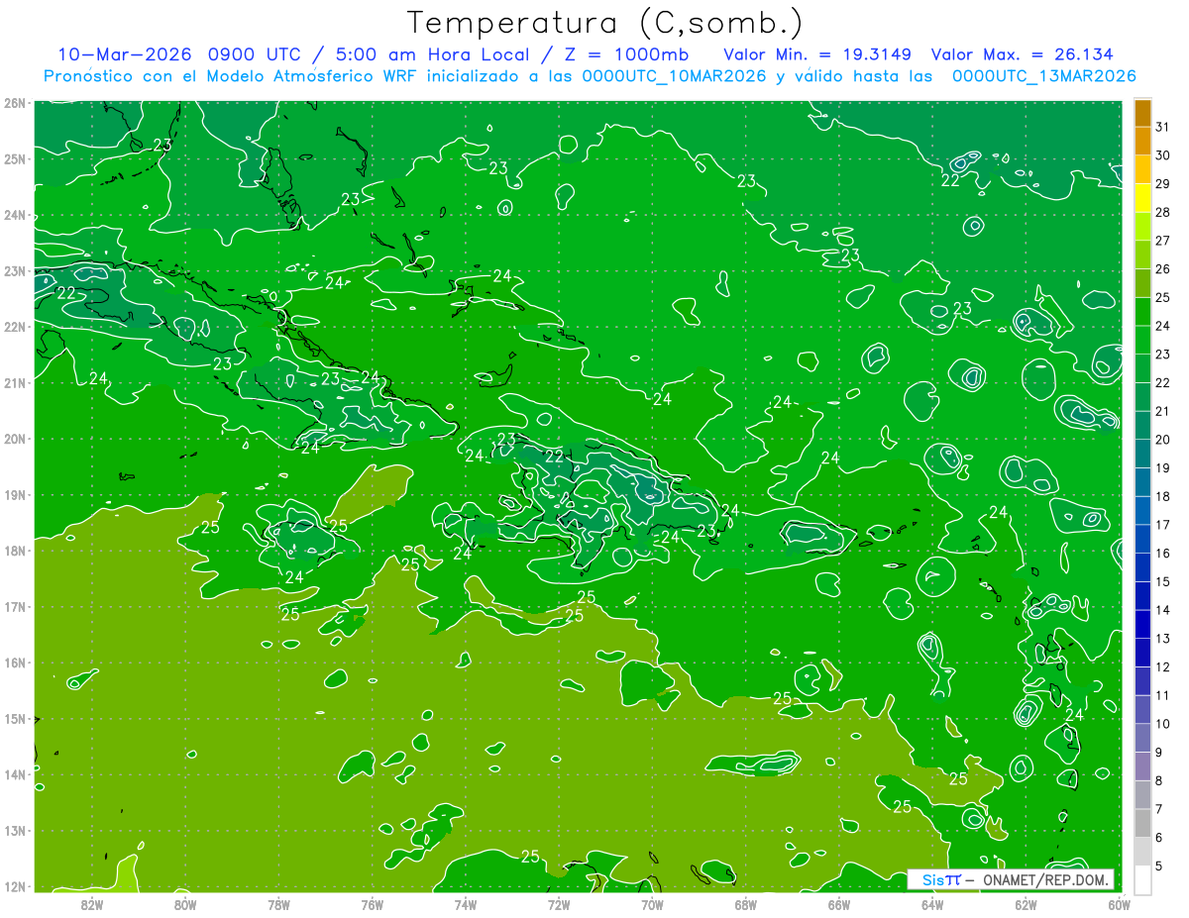Click the title "Temperatura (C,somb.)"

pos(605,23)
